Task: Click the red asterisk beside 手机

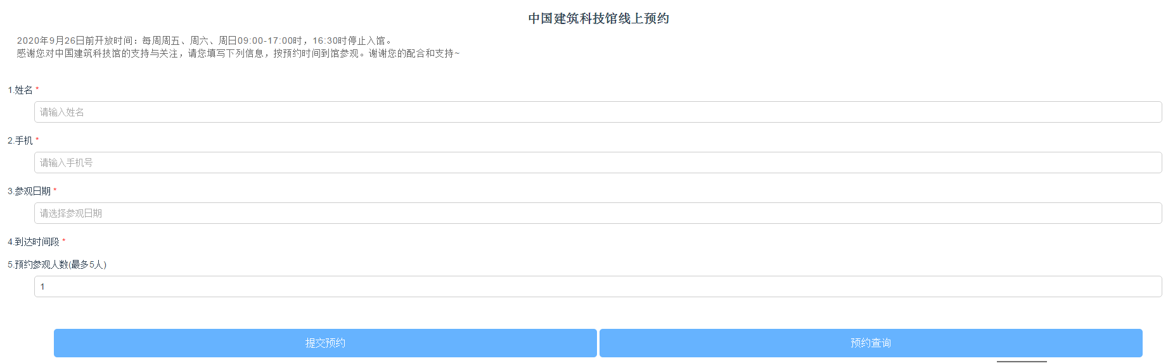Action: [x=37, y=140]
